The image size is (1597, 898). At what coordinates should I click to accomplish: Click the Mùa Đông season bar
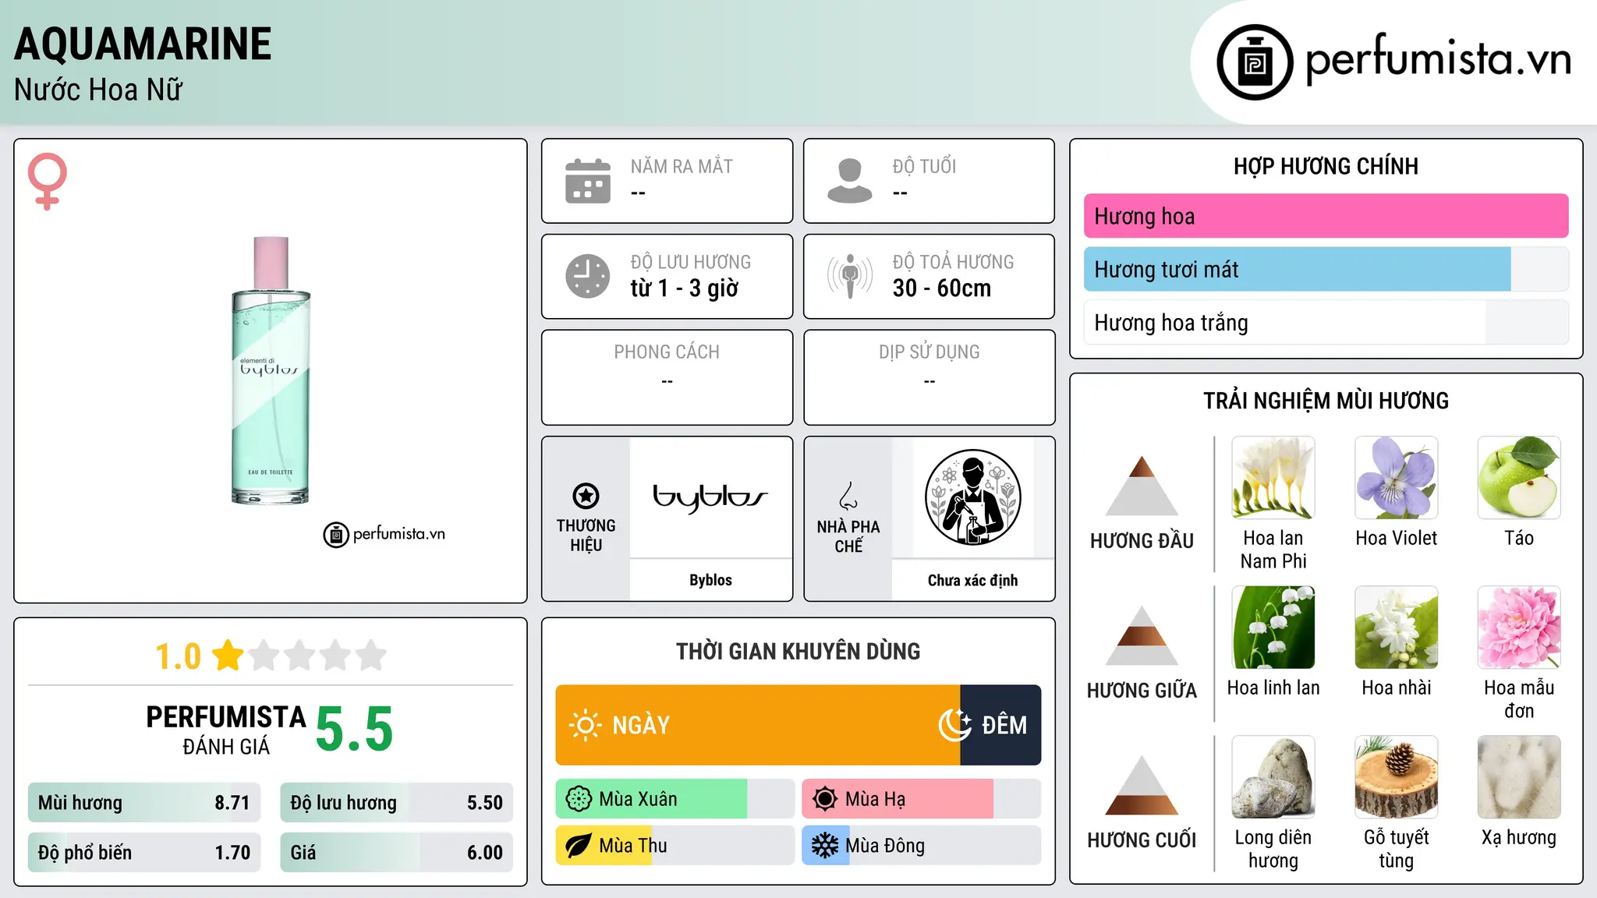[x=921, y=846]
